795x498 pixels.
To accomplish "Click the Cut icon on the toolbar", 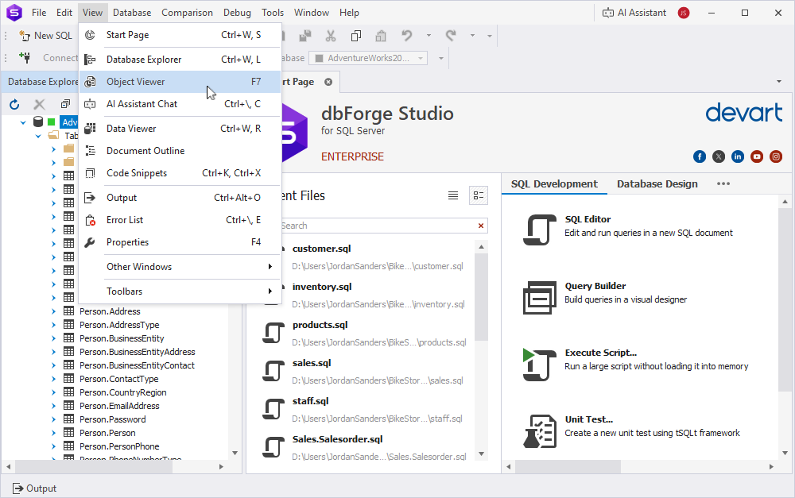I will (331, 36).
